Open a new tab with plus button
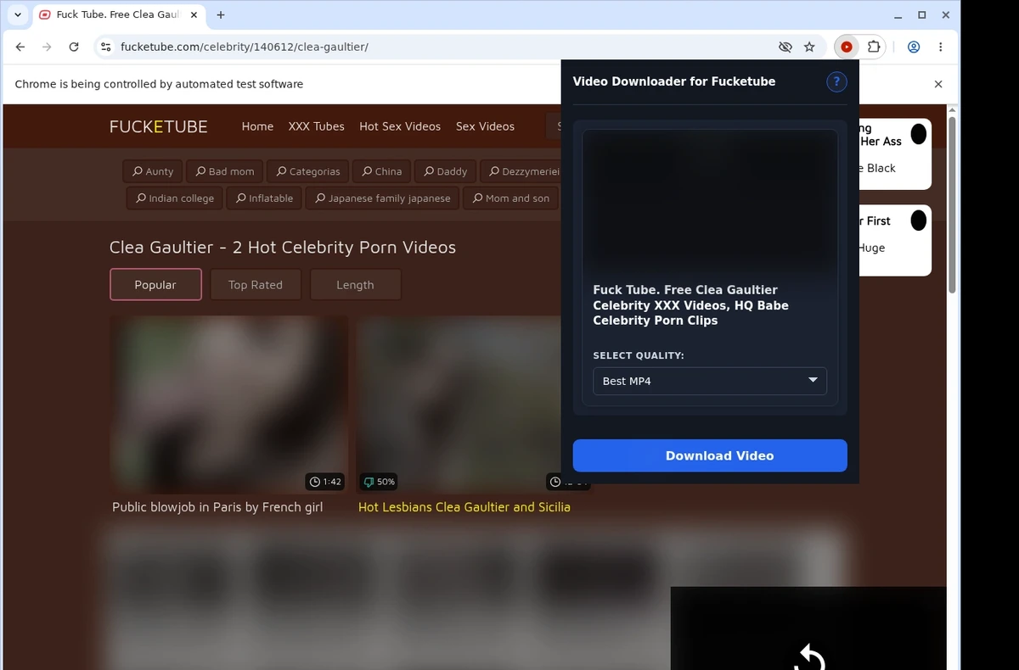The height and width of the screenshot is (670, 1019). pos(221,14)
